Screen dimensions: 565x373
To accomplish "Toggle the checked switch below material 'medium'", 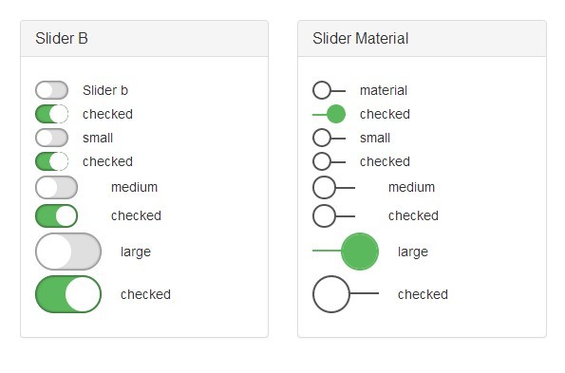I will [333, 215].
